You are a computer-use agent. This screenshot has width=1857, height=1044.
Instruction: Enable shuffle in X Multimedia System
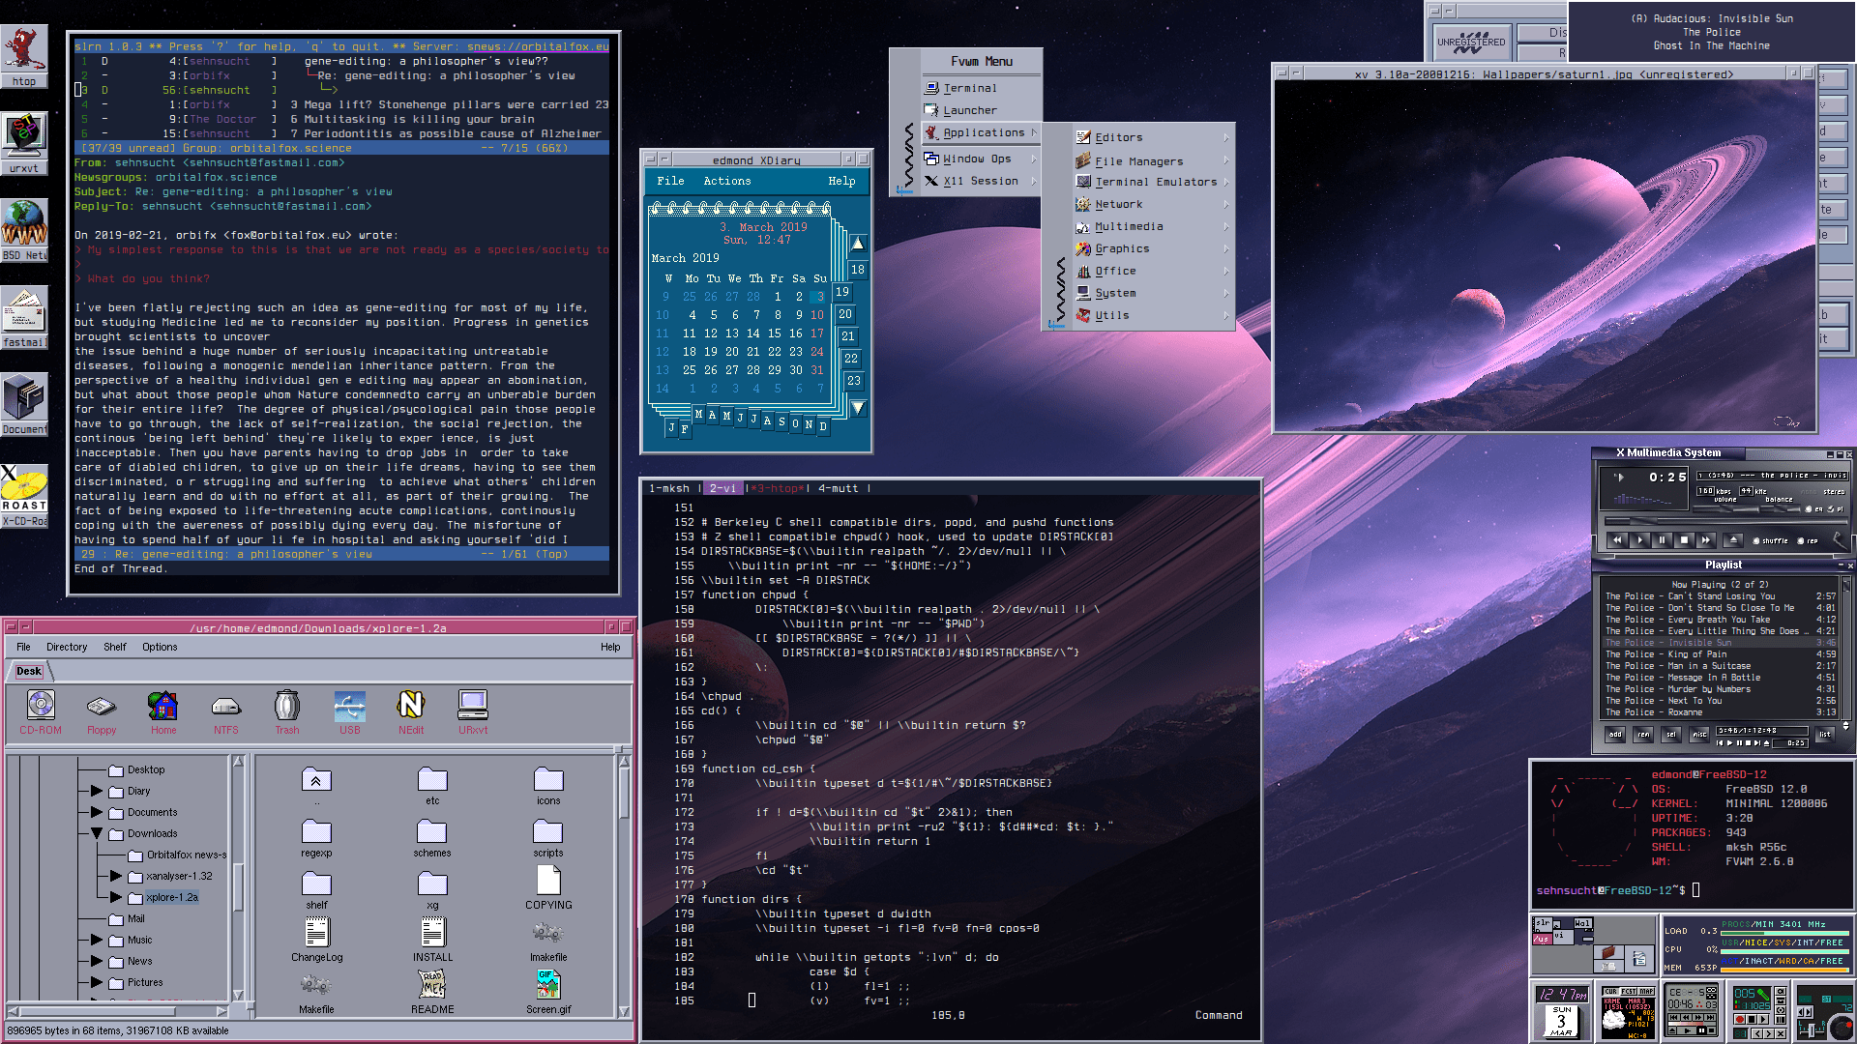pos(1756,540)
